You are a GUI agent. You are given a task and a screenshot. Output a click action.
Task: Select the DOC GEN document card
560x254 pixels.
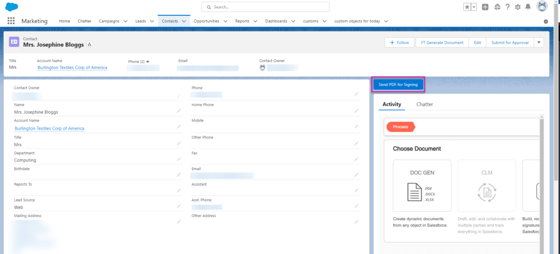422,185
